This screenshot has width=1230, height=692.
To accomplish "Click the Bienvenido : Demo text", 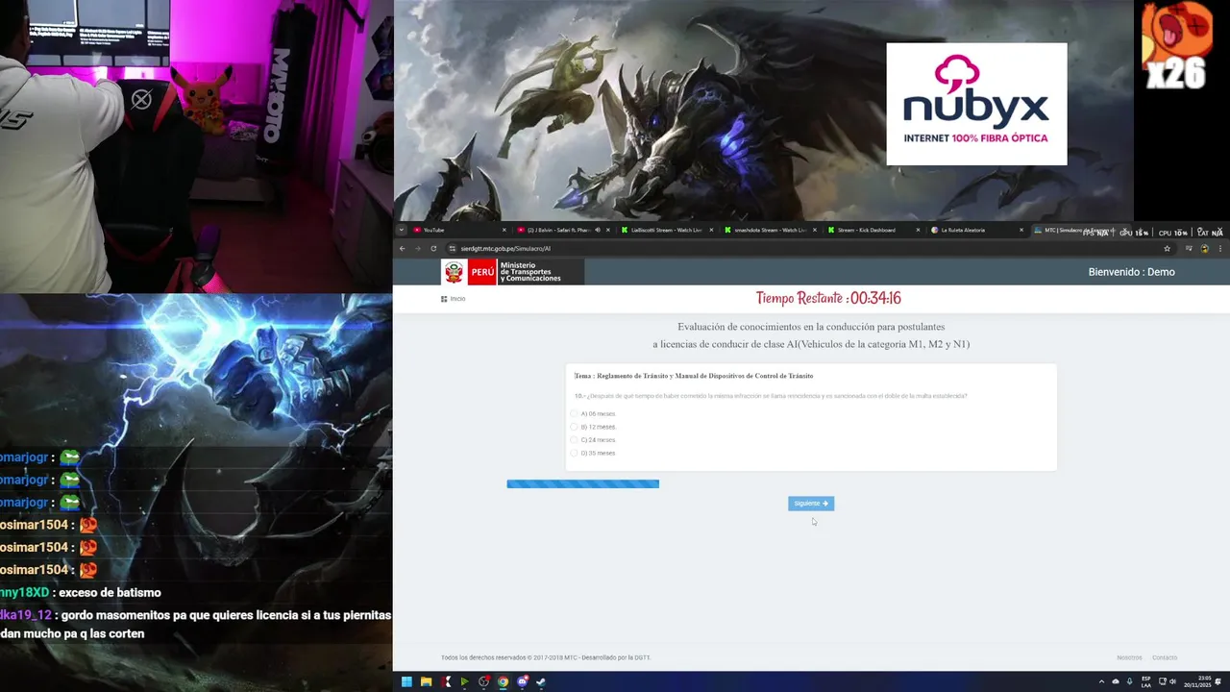I will pyautogui.click(x=1131, y=272).
